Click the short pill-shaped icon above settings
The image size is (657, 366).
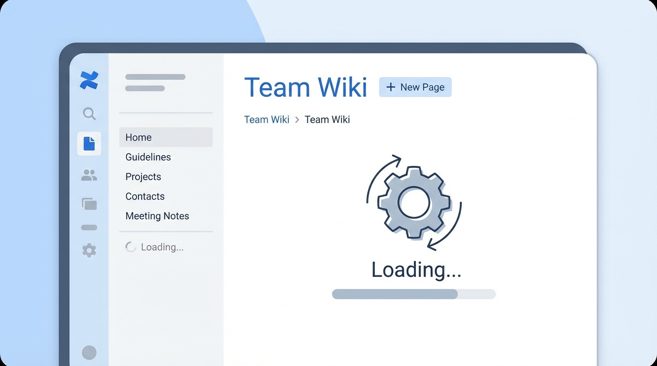click(x=89, y=227)
